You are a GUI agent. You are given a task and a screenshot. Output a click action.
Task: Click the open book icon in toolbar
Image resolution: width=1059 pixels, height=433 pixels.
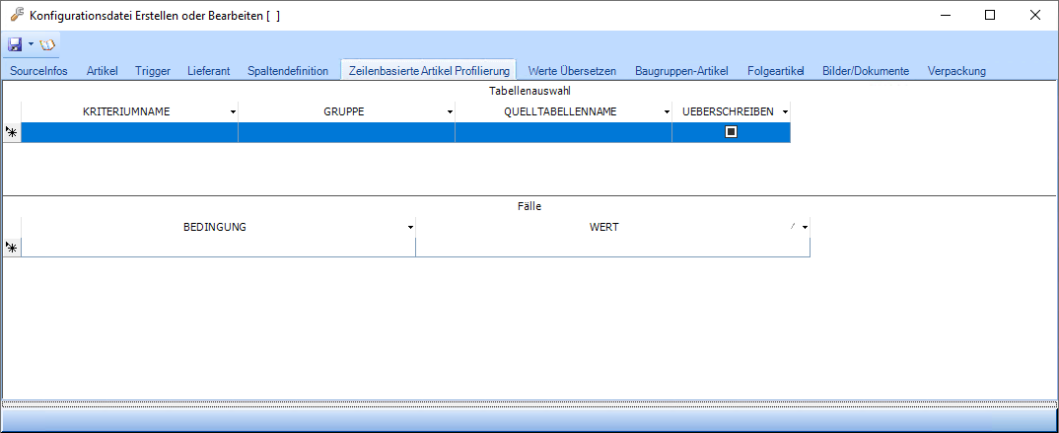pyautogui.click(x=47, y=44)
